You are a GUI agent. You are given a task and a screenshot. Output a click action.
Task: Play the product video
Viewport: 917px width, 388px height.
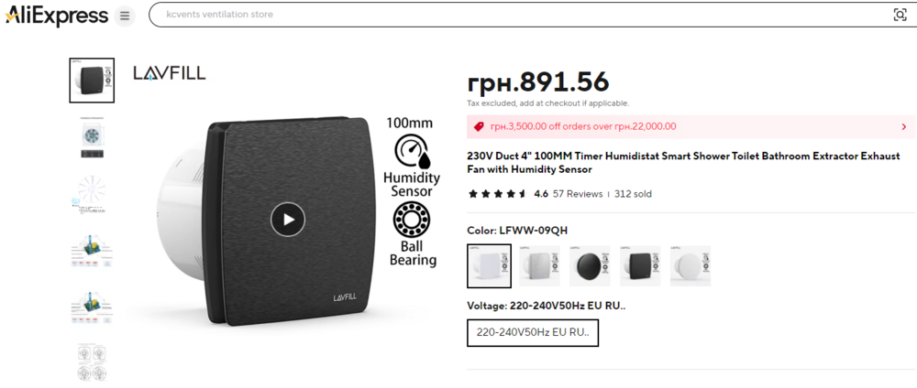click(288, 220)
